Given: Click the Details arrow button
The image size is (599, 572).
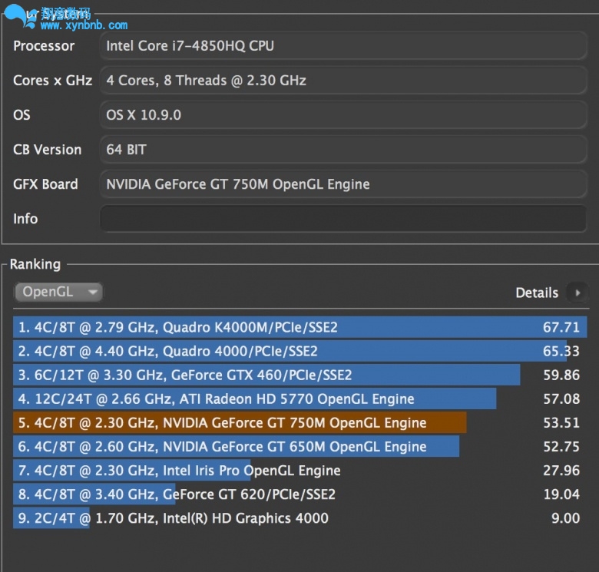Looking at the screenshot, I should pos(577,293).
